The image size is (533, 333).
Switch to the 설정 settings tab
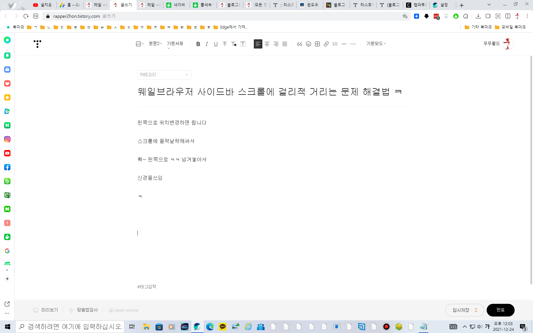(443, 5)
